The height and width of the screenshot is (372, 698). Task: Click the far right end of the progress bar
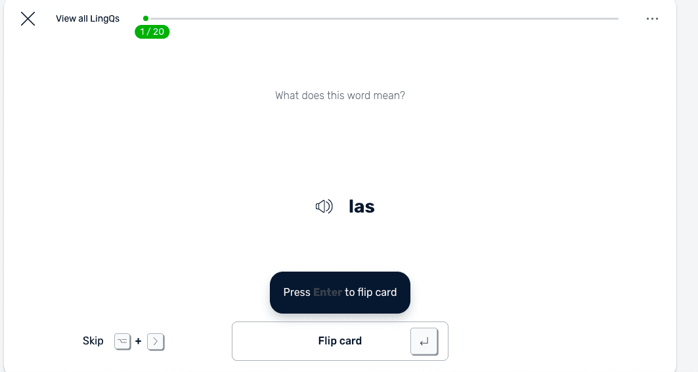click(616, 18)
